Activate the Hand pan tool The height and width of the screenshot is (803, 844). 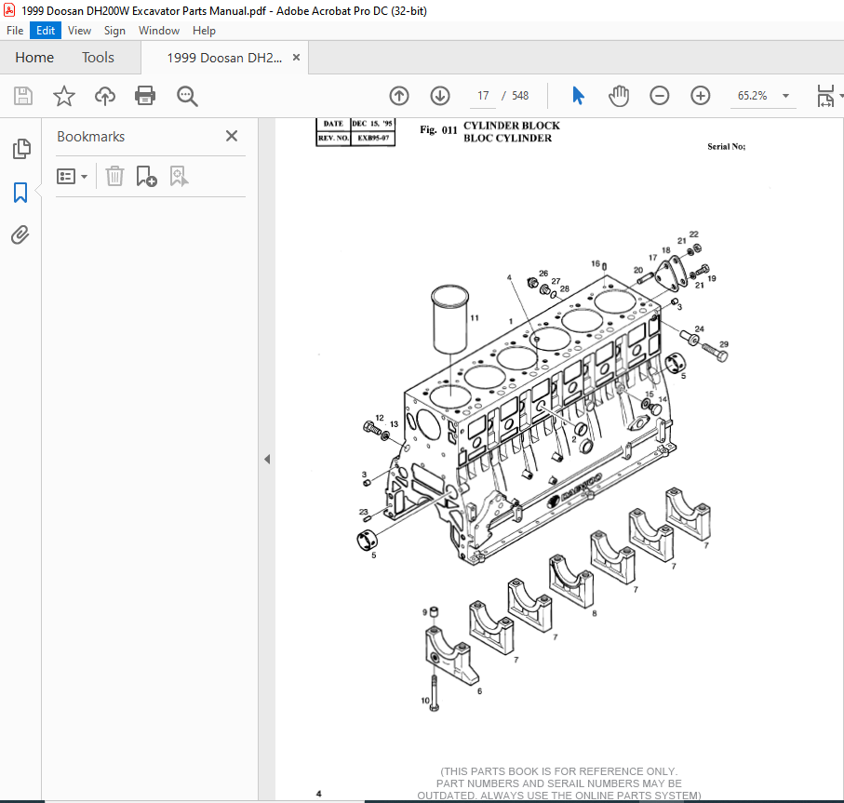619,96
